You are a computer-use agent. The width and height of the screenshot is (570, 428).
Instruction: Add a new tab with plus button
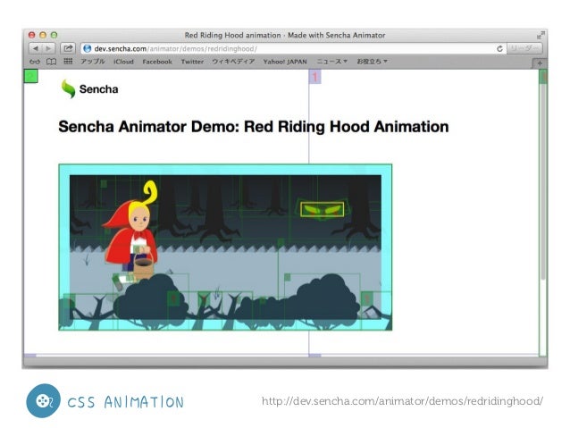(540, 63)
